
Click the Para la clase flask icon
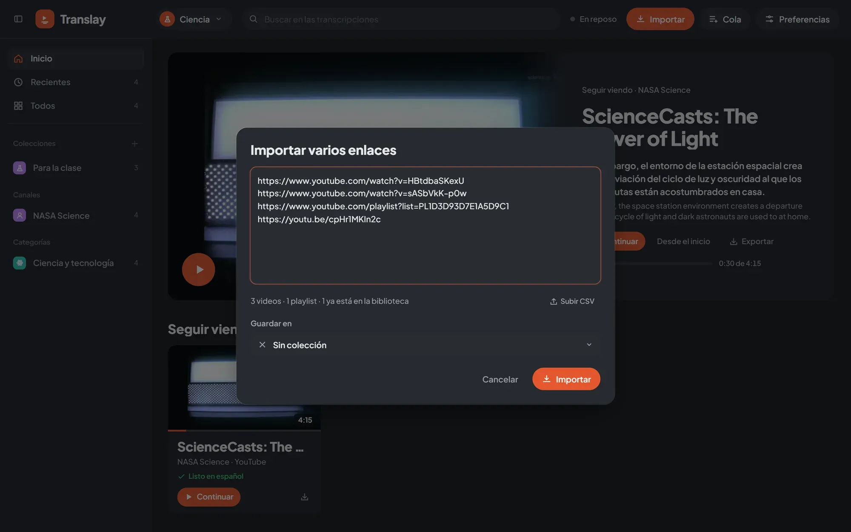(x=20, y=168)
